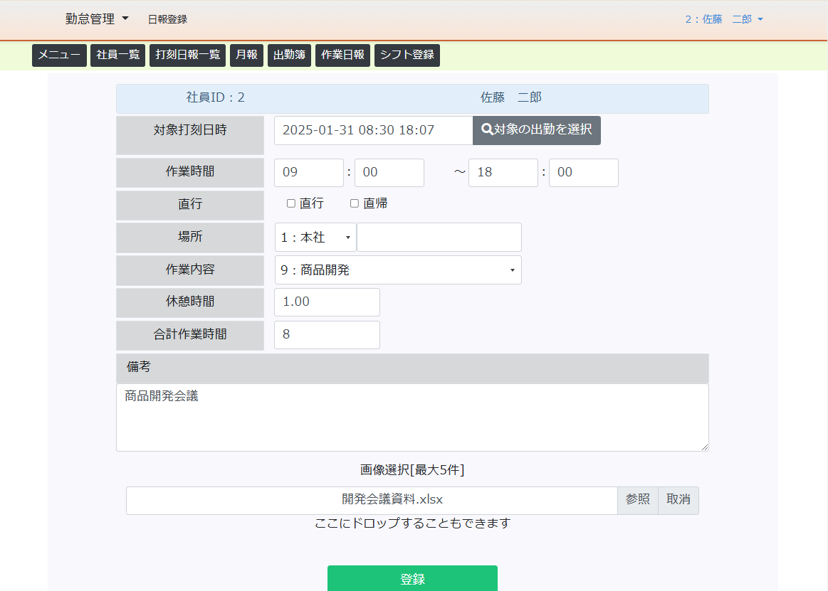Open the 場所 dropdown showing 1：本社
Image resolution: width=828 pixels, height=591 pixels.
pos(315,238)
